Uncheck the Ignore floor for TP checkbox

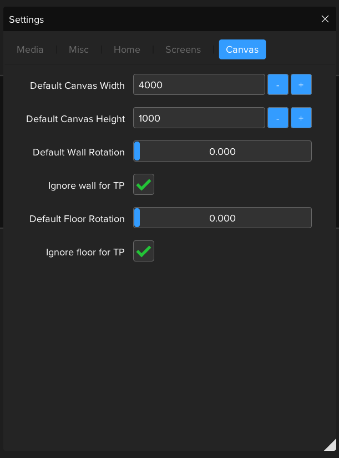144,251
